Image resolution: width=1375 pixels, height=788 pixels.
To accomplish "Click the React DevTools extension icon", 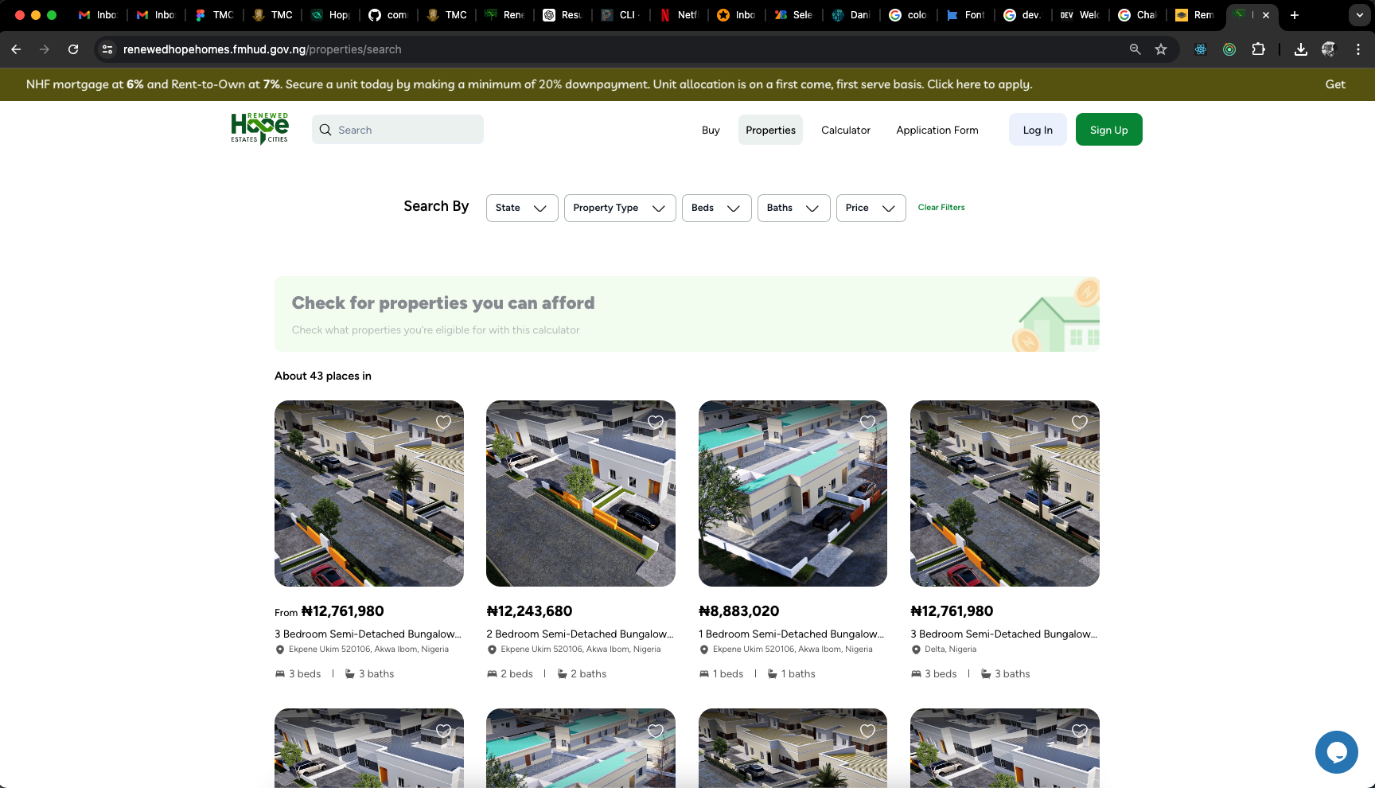I will point(1201,49).
